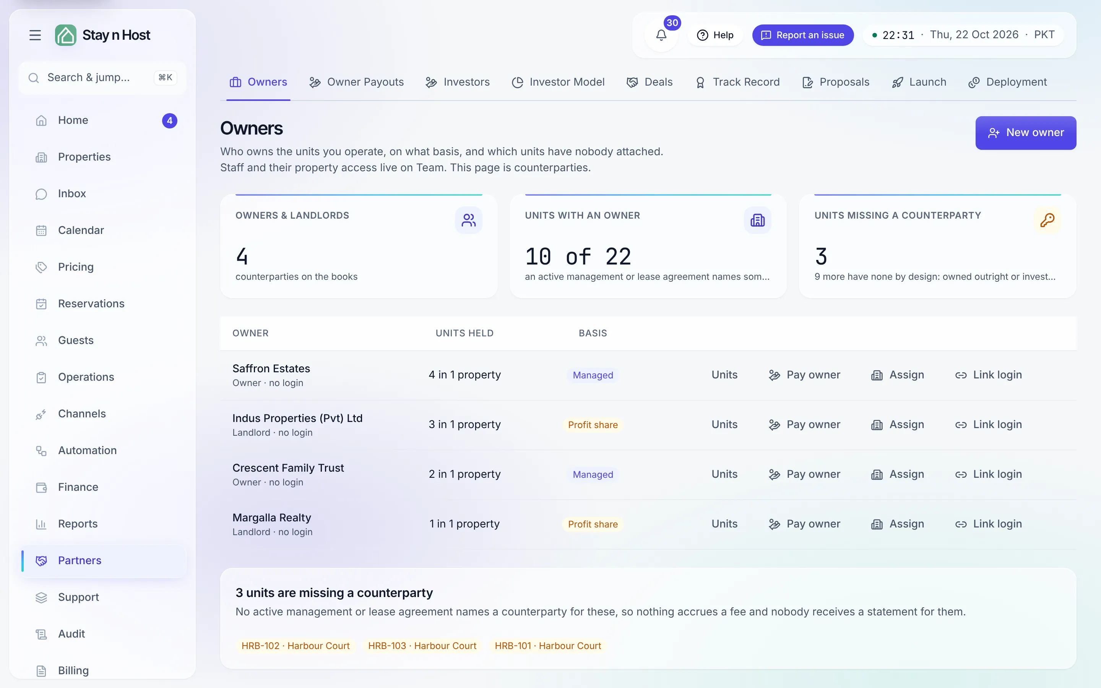The image size is (1101, 688).
Task: Go to the Track Record tab
Action: pos(737,82)
